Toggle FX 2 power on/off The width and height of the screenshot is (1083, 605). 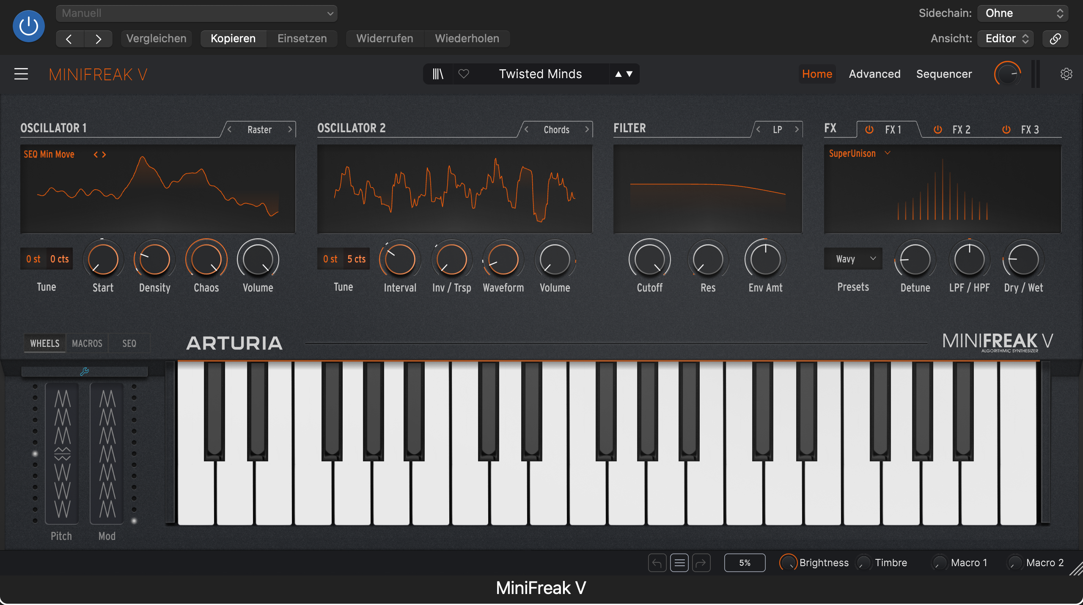(938, 129)
